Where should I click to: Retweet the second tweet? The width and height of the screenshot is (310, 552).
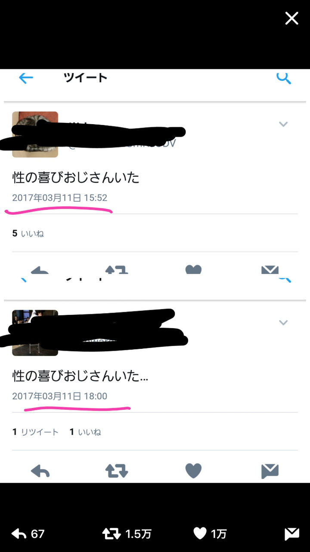coord(117,471)
